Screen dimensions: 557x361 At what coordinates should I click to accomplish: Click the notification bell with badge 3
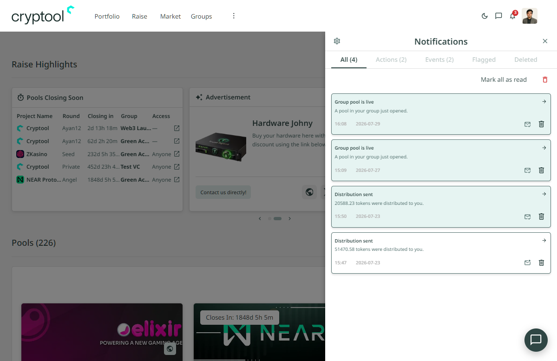[512, 16]
